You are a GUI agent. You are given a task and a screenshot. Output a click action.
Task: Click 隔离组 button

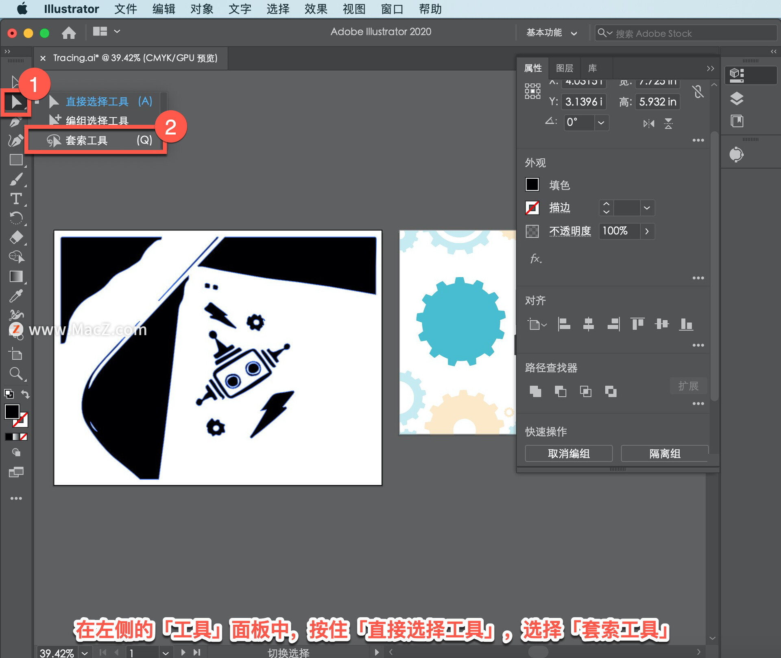pos(665,453)
